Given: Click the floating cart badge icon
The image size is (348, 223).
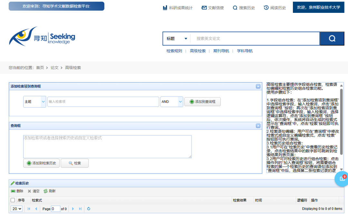Looking at the screenshot, I should tap(342, 179).
